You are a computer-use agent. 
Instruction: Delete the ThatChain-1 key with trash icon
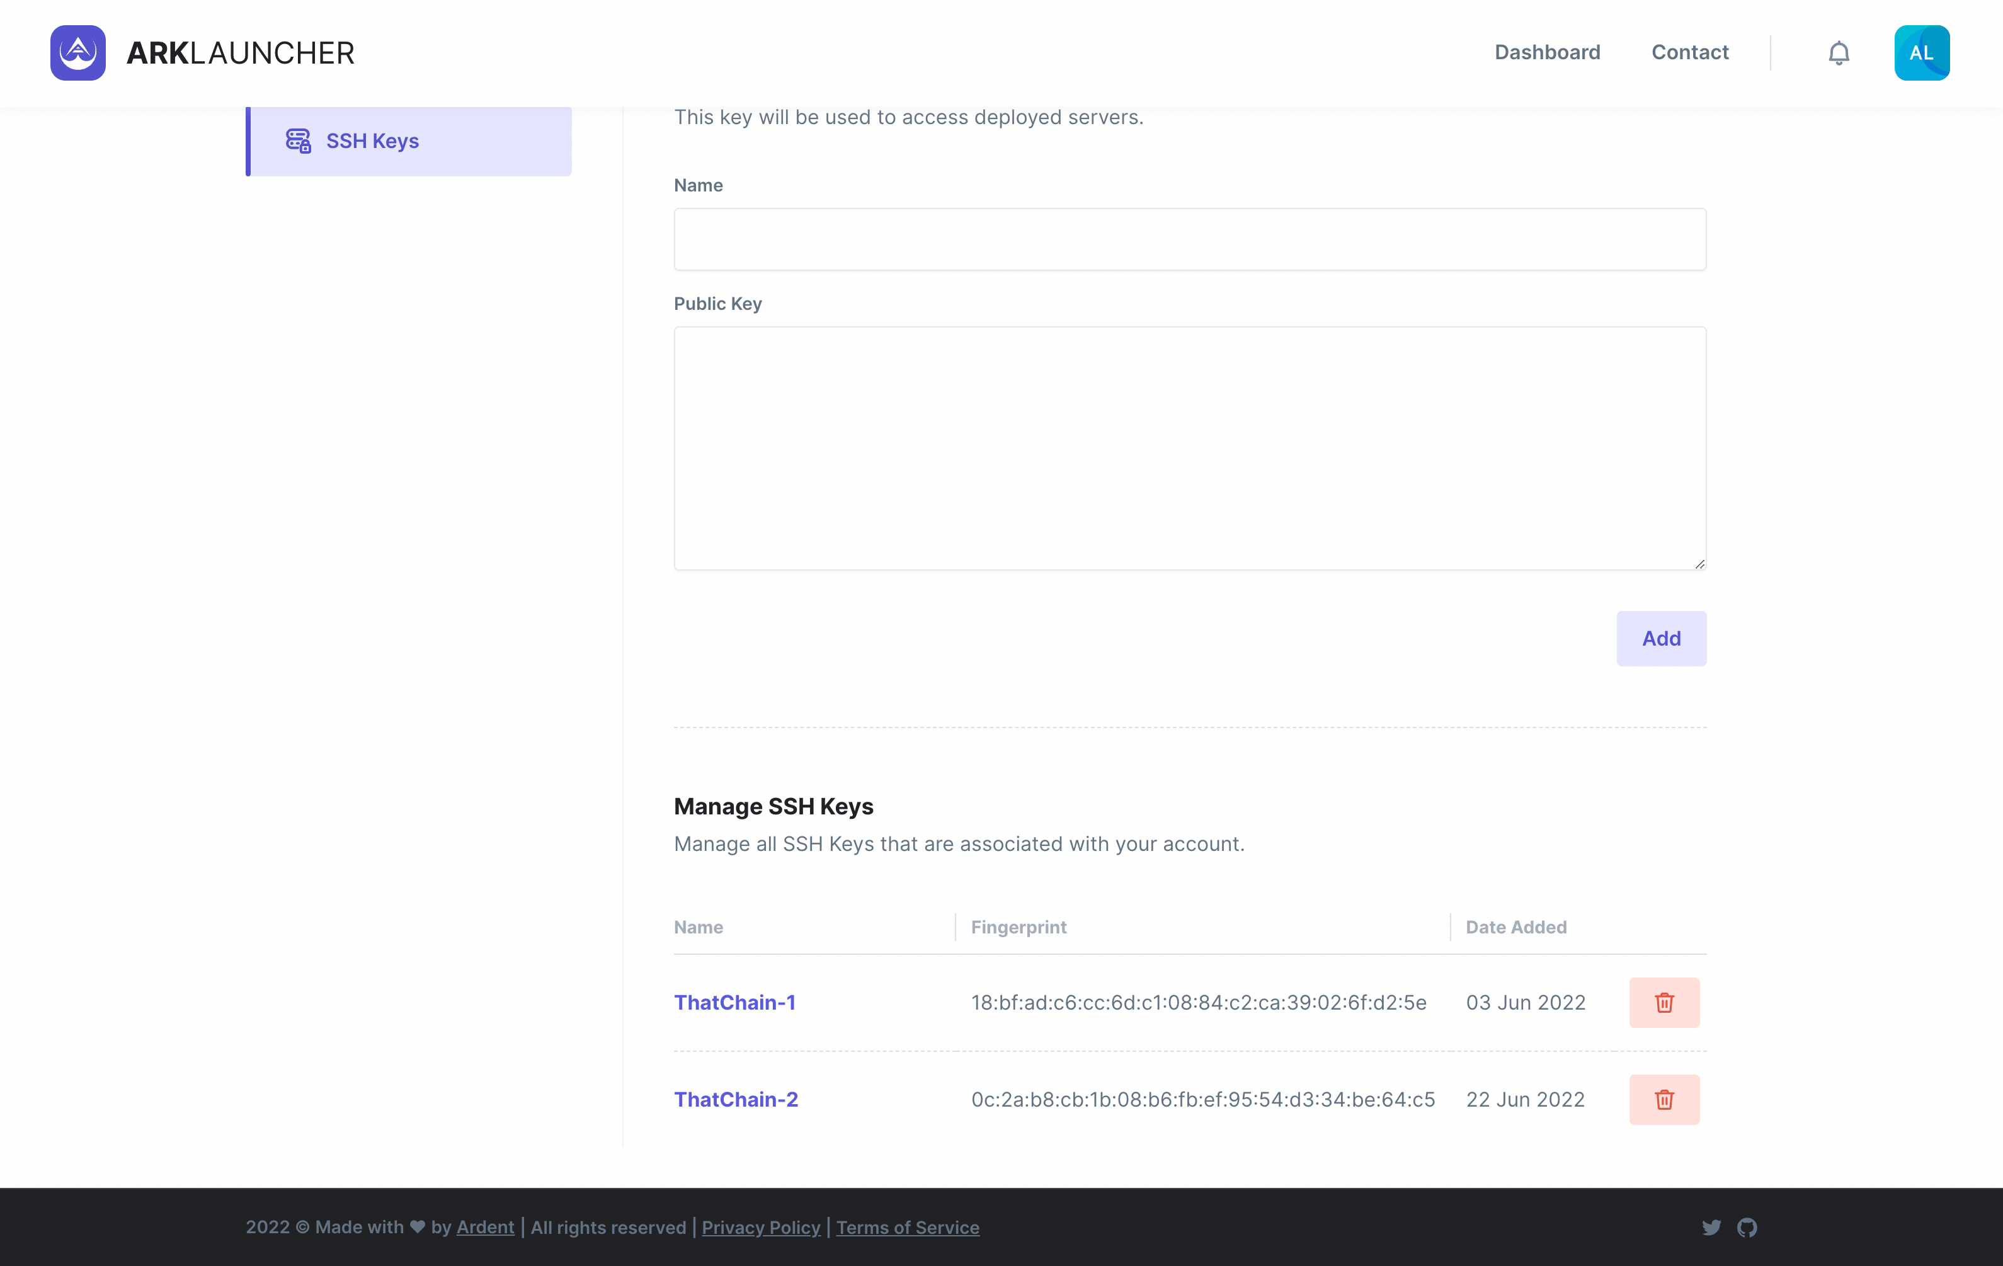click(x=1663, y=1002)
